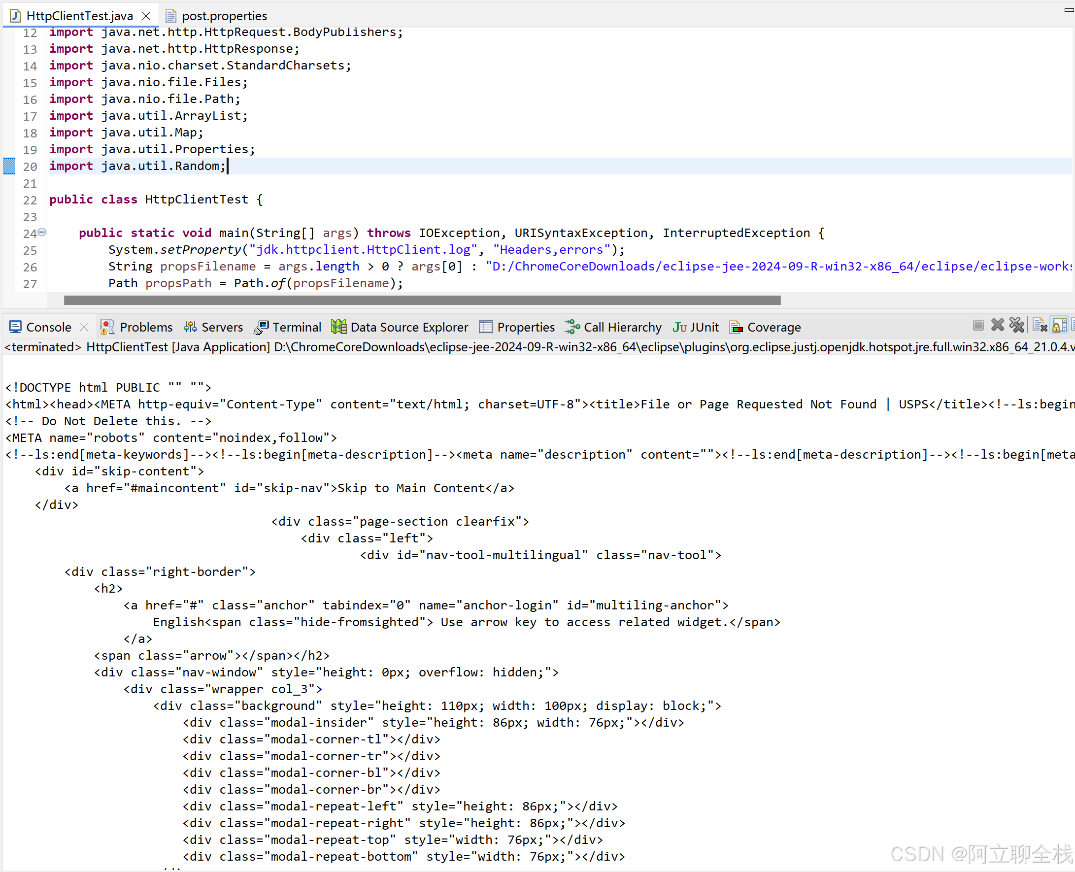Click the editor horizontal scrollbar thumb
Screen dimensions: 1075x872
422,301
